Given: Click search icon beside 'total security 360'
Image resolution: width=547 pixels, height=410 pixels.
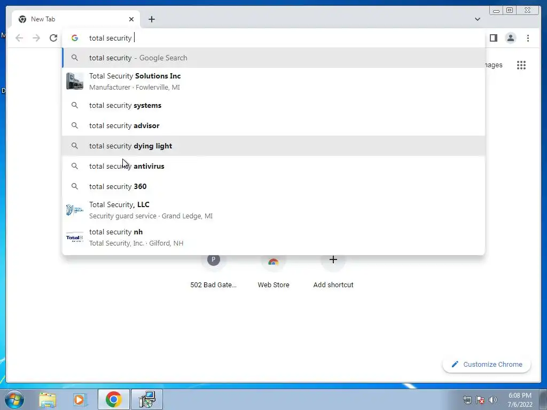Looking at the screenshot, I should 75,186.
